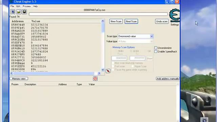Click results list scroll down arrow
Screen dimensions: 217x122
pos(103,70)
